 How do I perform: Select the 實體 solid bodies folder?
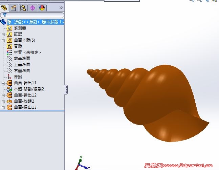(18, 46)
